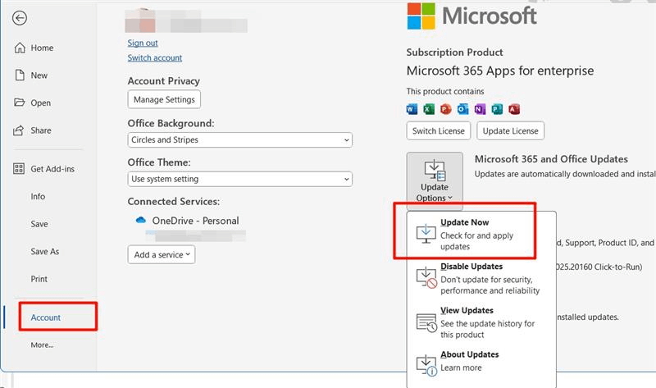Click the OneDrive cloud icon
The image size is (656, 388).
[x=140, y=220]
